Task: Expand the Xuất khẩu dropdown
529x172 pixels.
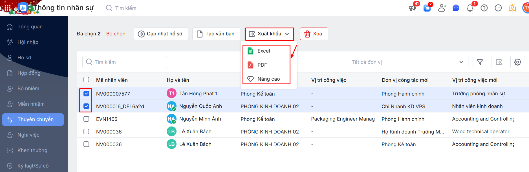Action: [269, 34]
